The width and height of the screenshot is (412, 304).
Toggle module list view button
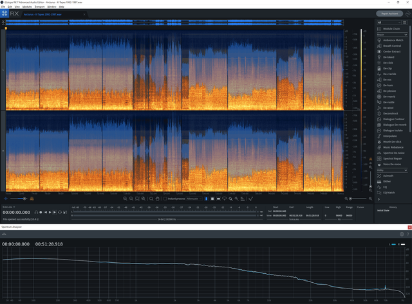(x=405, y=22)
